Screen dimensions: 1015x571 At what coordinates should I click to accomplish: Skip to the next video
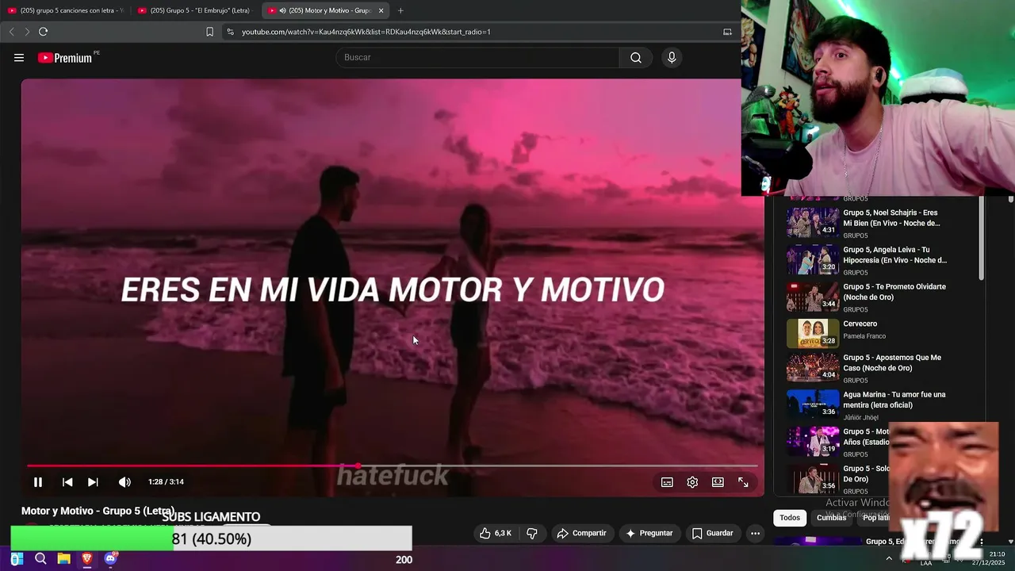[93, 482]
